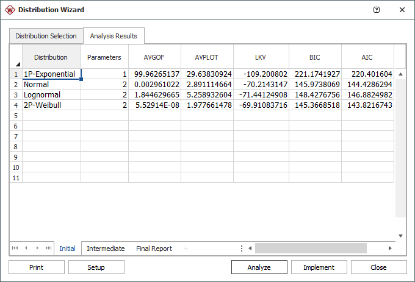Image resolution: width=415 pixels, height=282 pixels.
Task: Click the cell fill handle on 1P-Exponential
Action: click(x=81, y=79)
